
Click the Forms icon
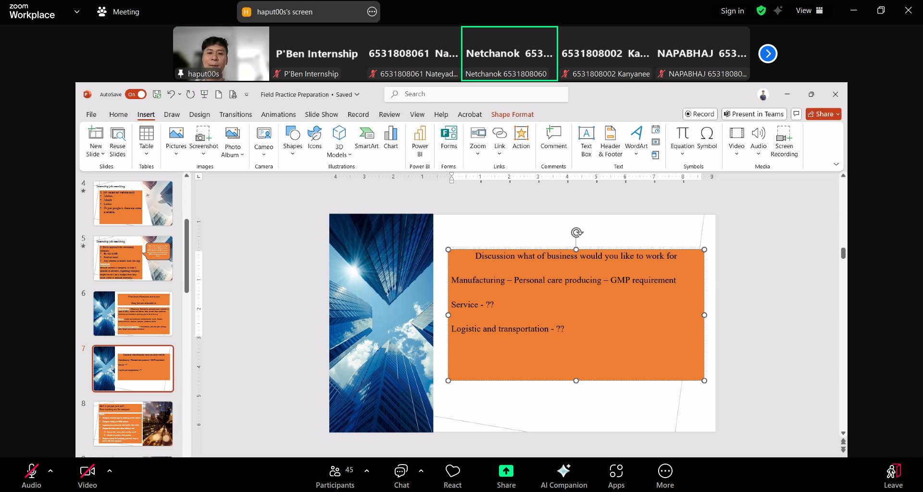coord(449,133)
